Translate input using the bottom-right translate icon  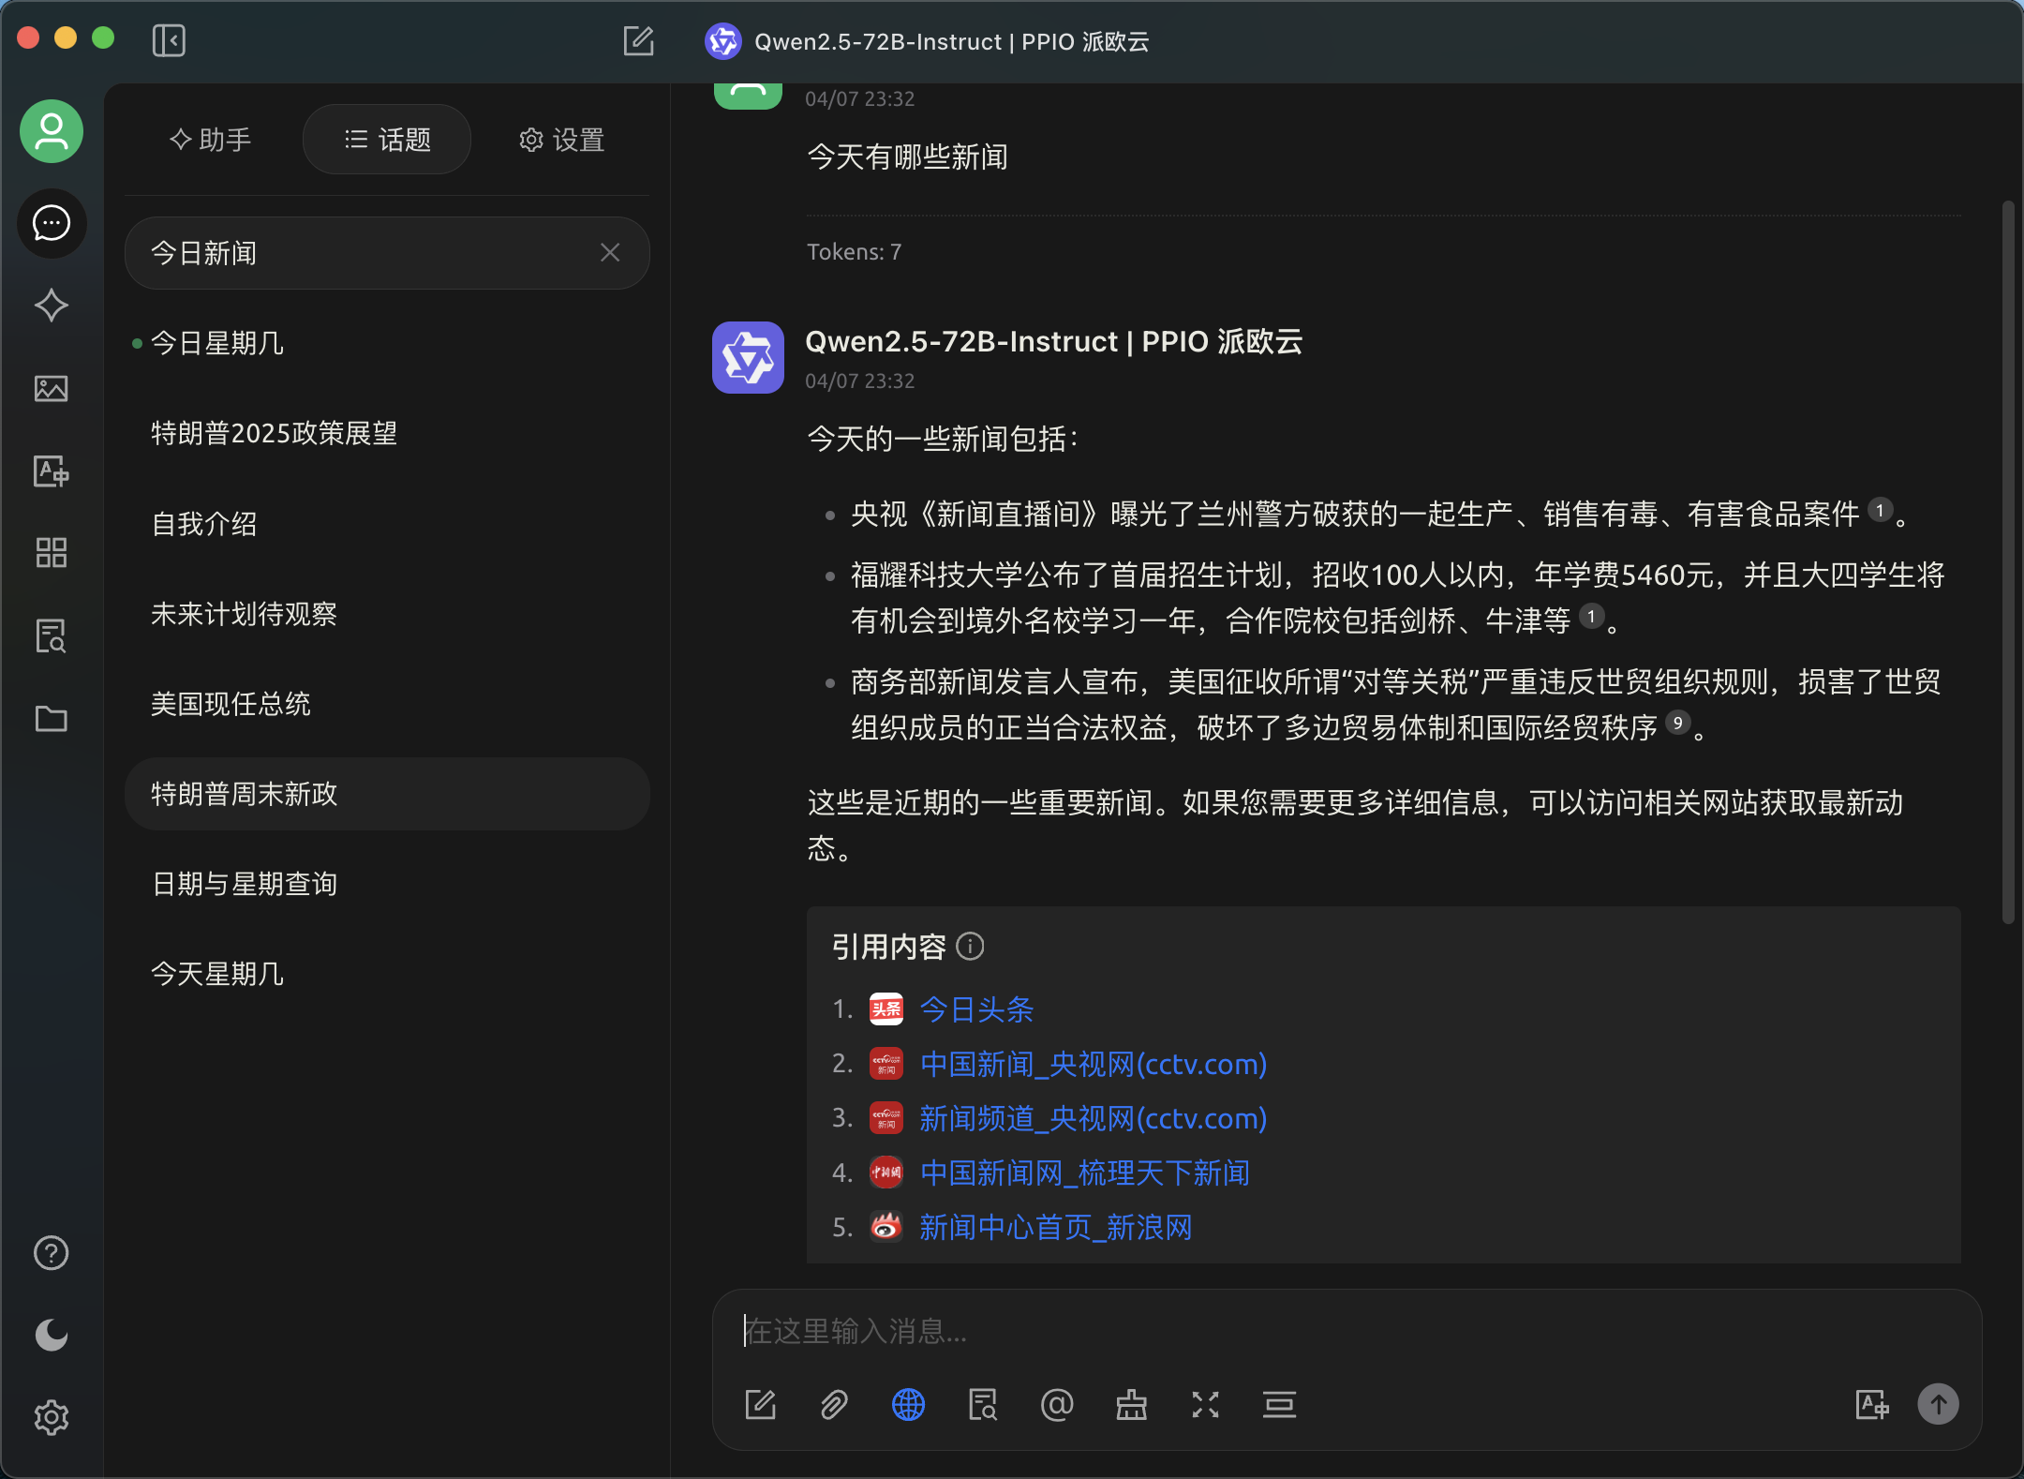tap(1871, 1405)
